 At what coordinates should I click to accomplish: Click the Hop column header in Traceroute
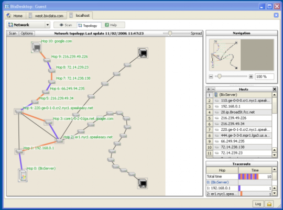pyautogui.click(x=222, y=170)
